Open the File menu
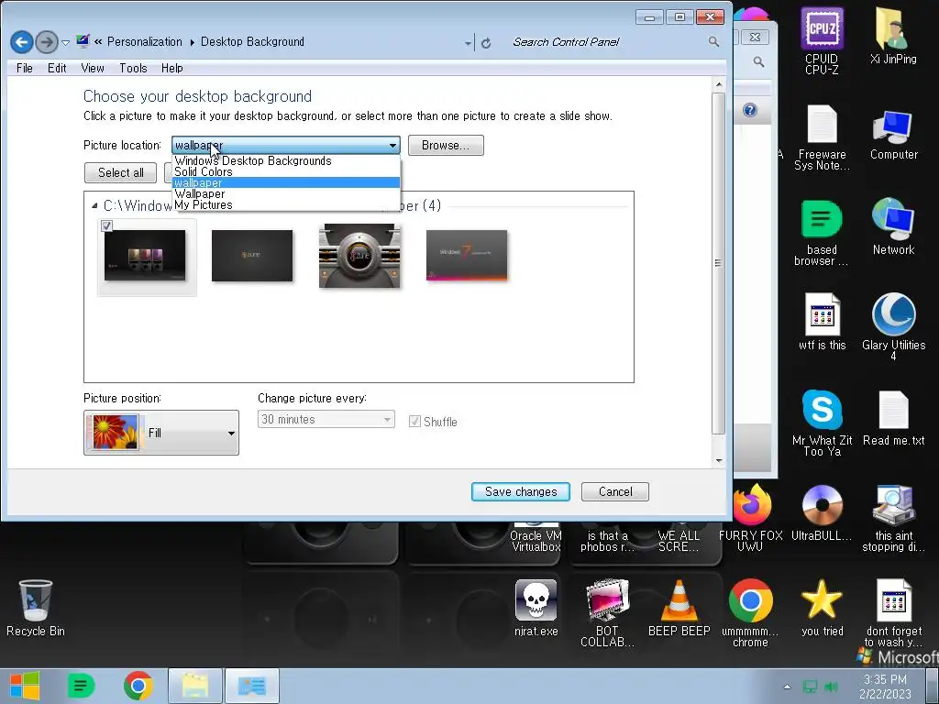The image size is (939, 704). point(25,68)
